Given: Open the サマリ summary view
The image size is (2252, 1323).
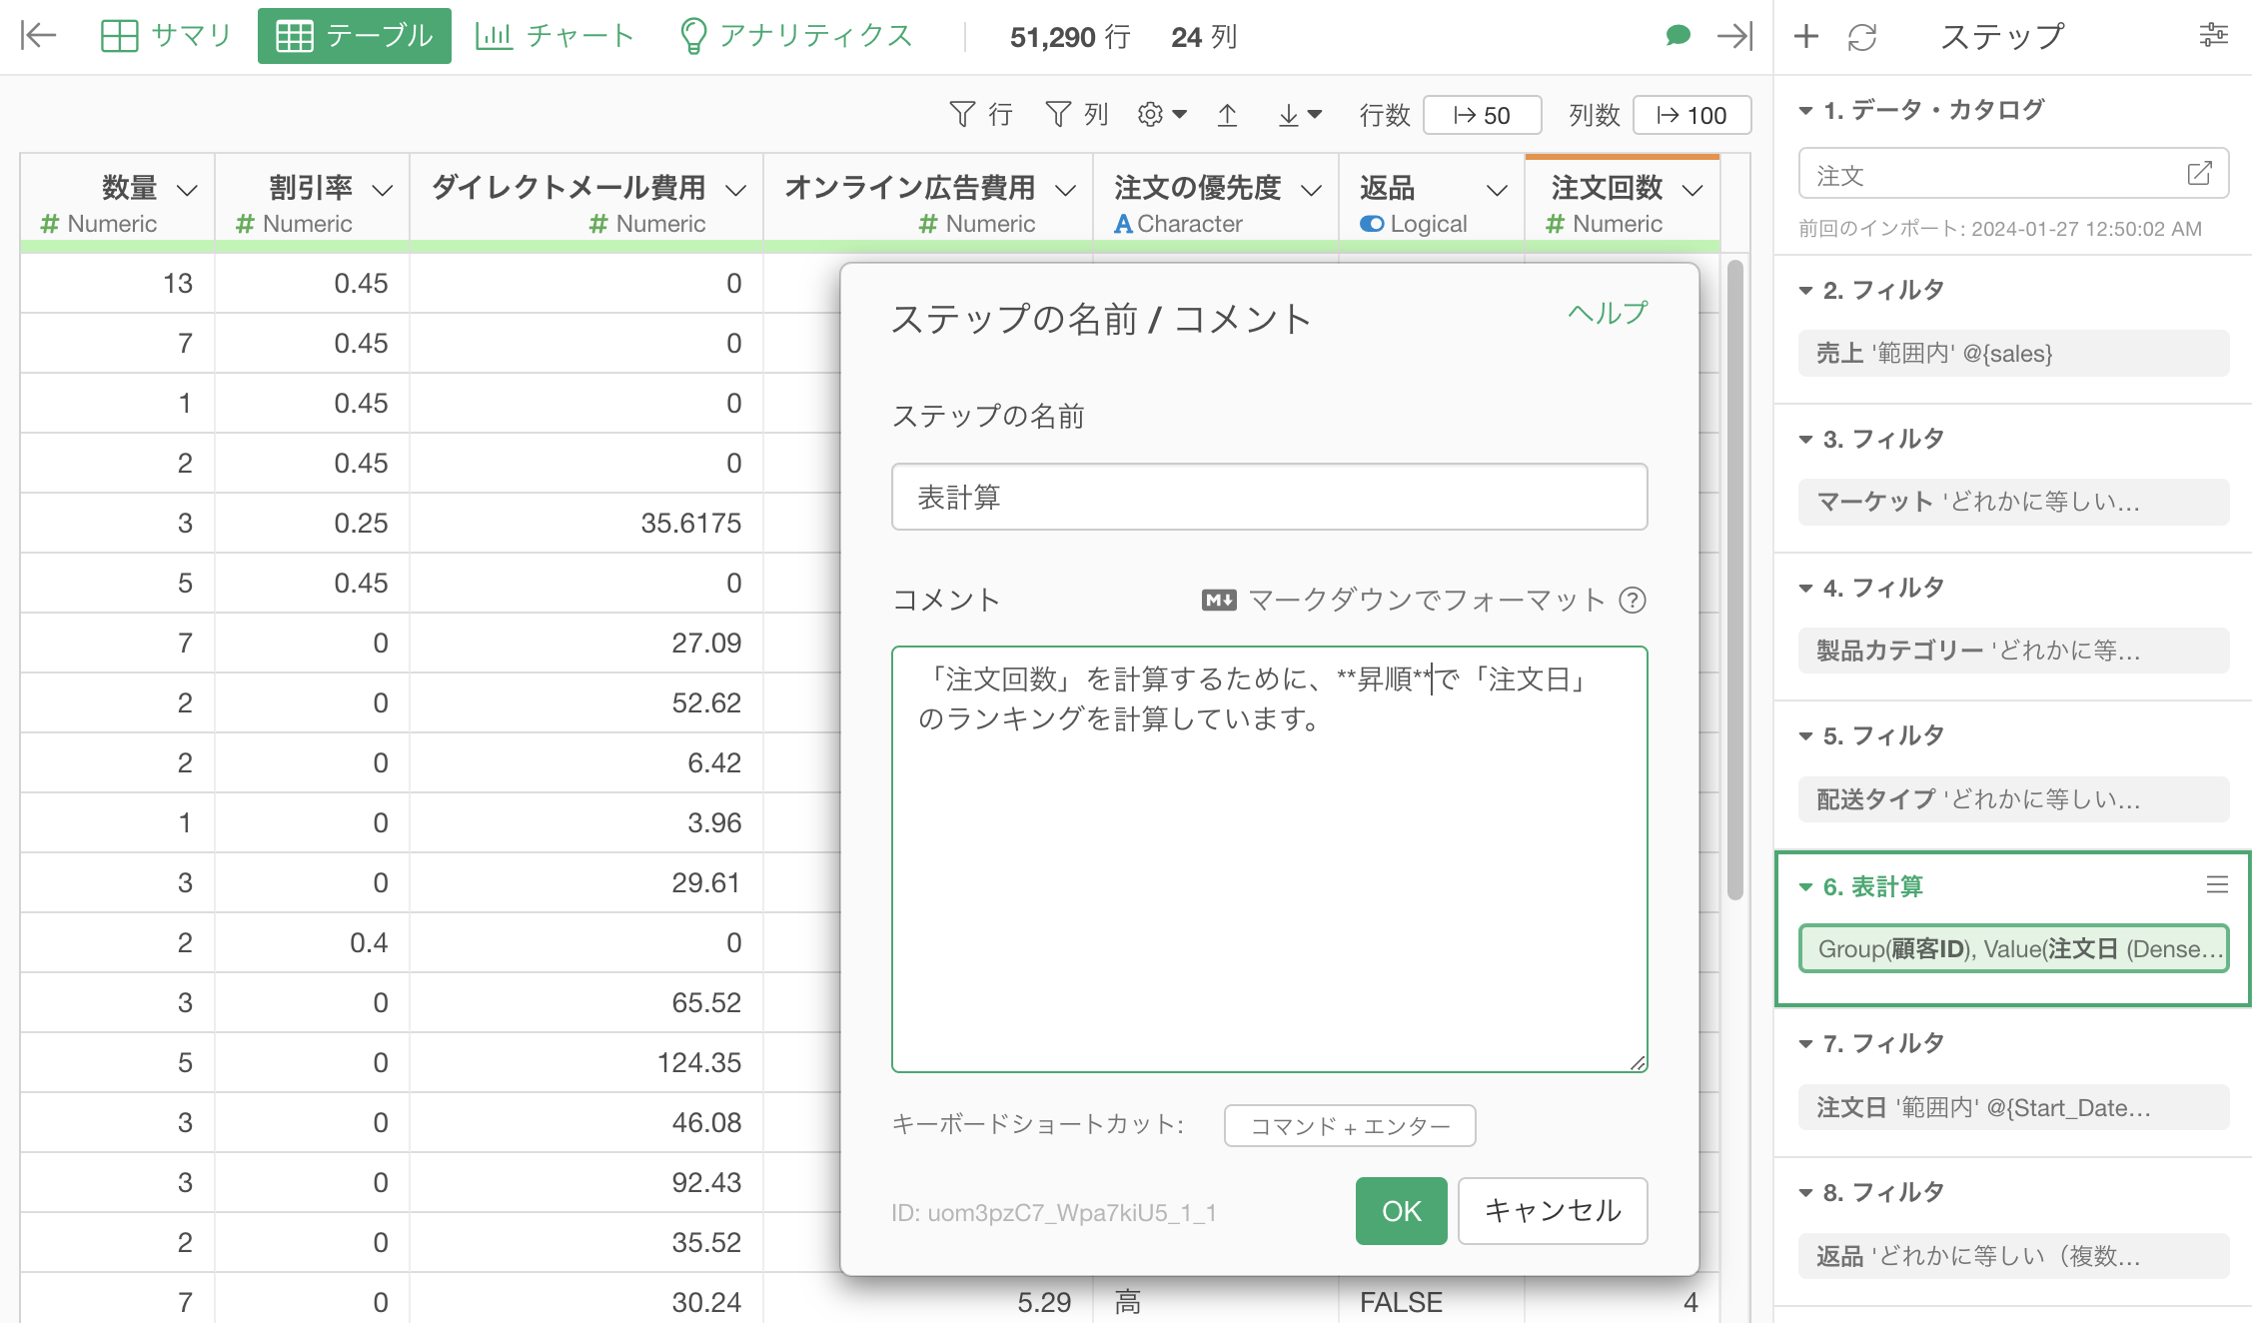Looking at the screenshot, I should pos(166,36).
